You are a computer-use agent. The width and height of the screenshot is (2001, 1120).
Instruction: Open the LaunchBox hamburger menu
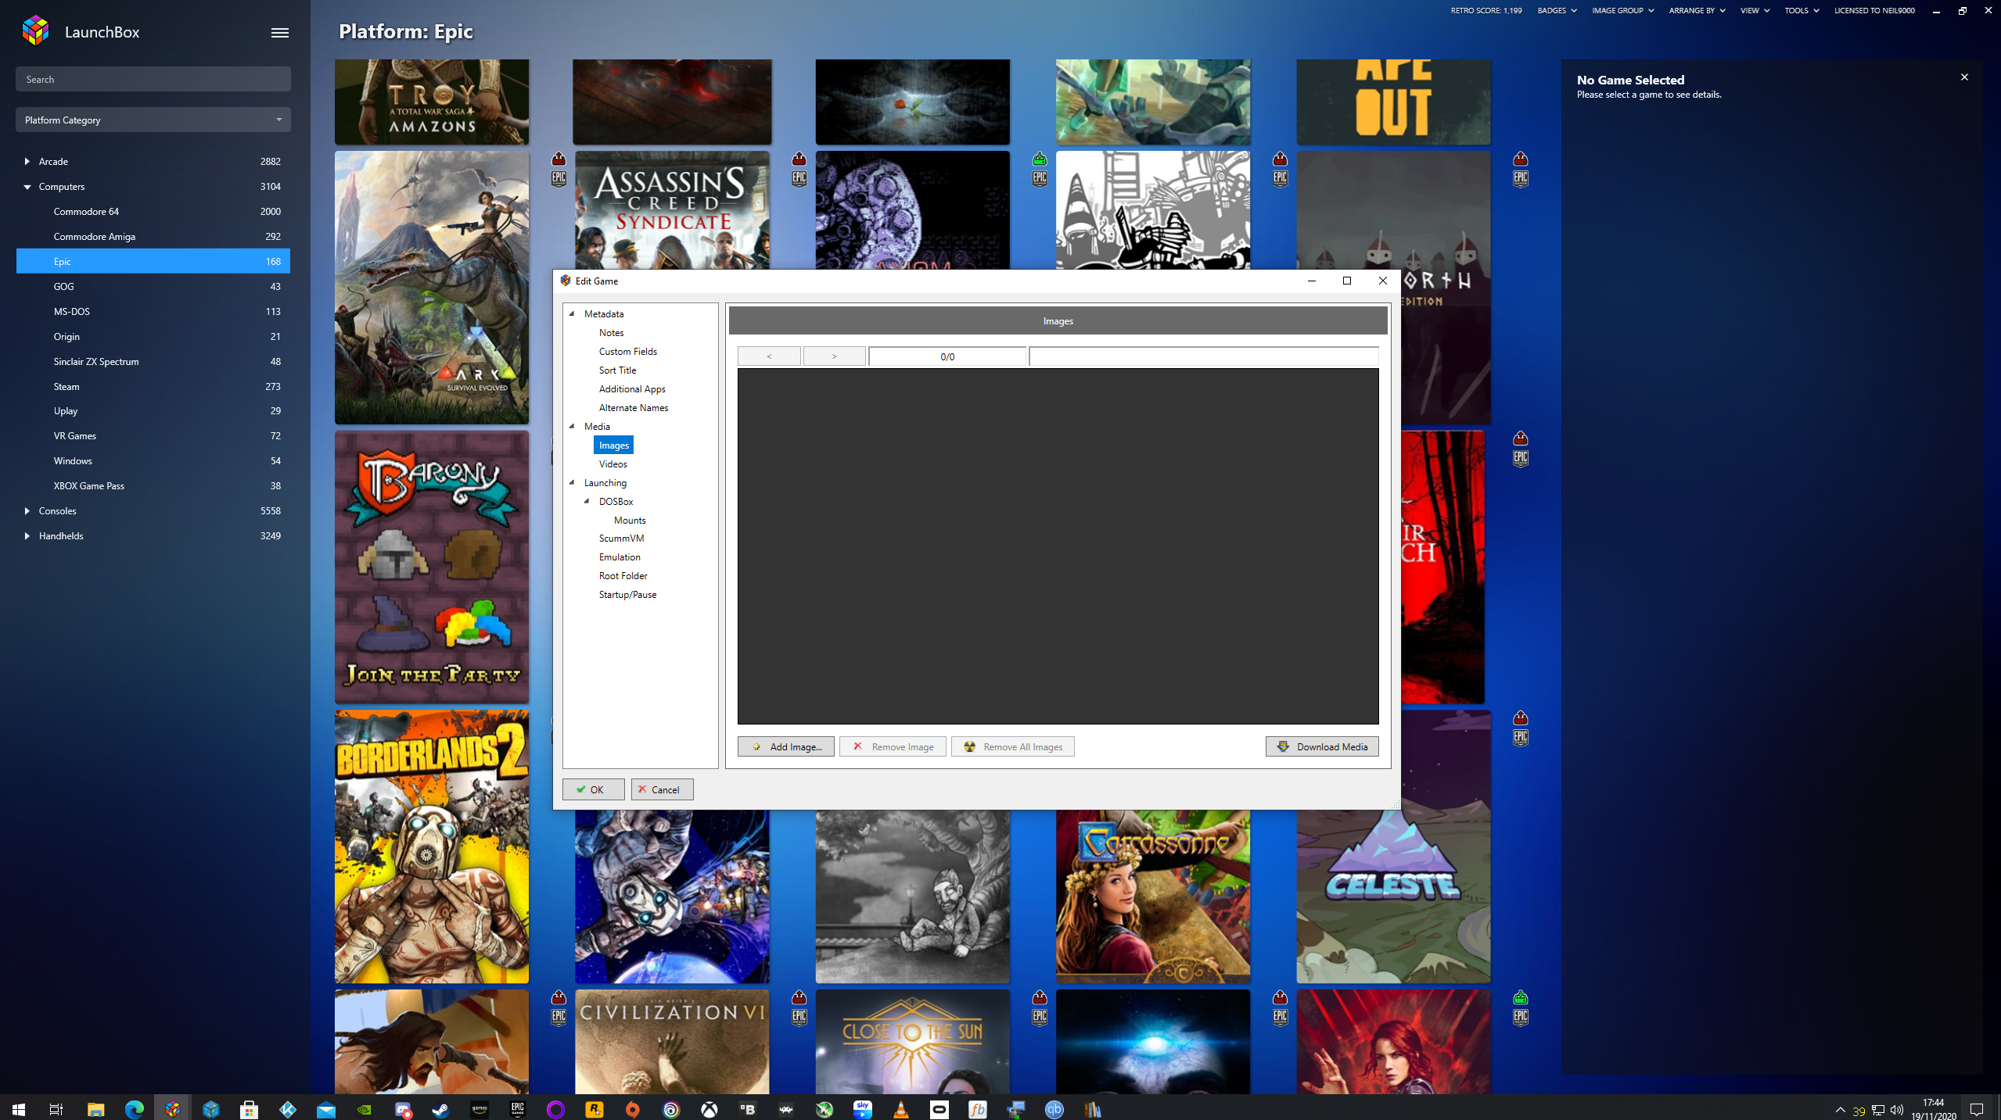[x=279, y=32]
